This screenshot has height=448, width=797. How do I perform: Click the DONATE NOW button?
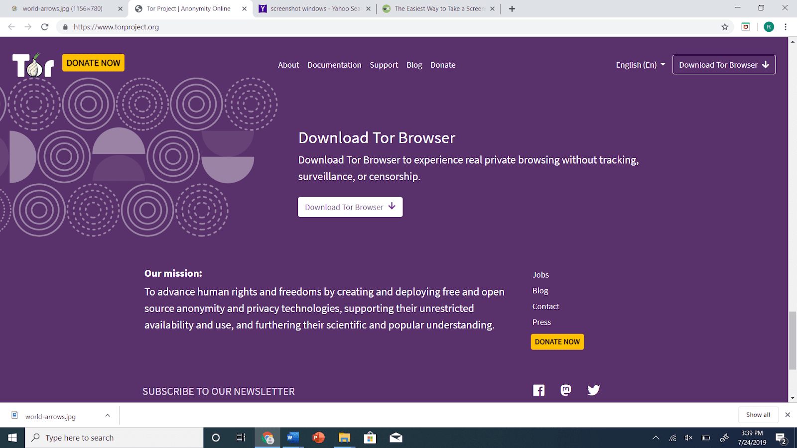pos(93,62)
